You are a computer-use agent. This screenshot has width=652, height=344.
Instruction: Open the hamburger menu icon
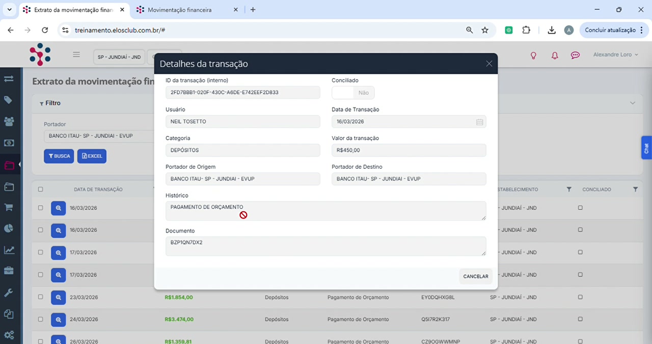click(76, 54)
